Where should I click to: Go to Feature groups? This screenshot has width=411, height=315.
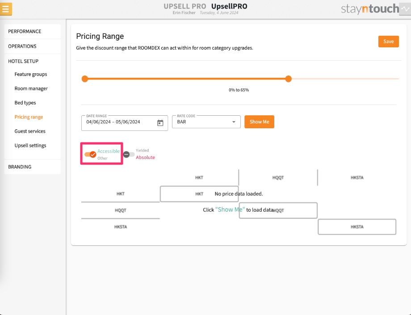click(31, 75)
